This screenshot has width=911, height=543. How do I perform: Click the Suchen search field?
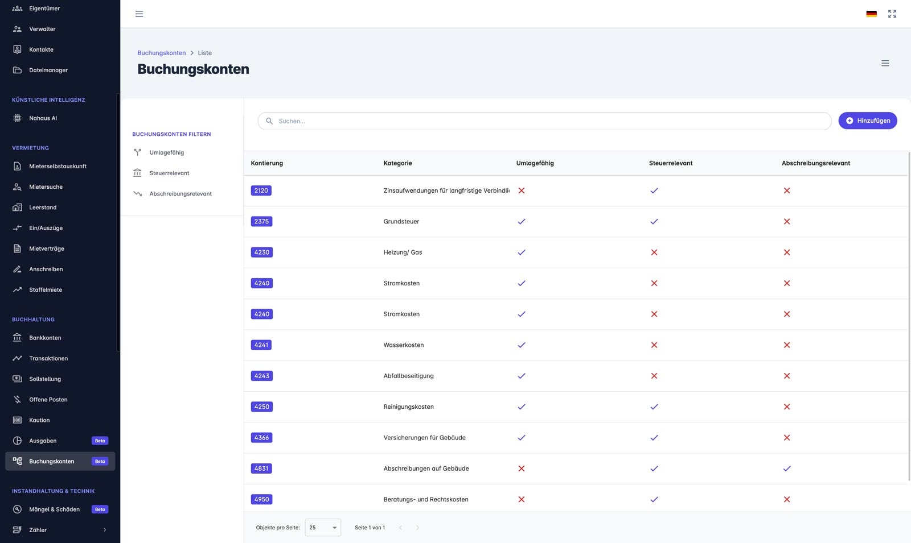click(x=544, y=121)
